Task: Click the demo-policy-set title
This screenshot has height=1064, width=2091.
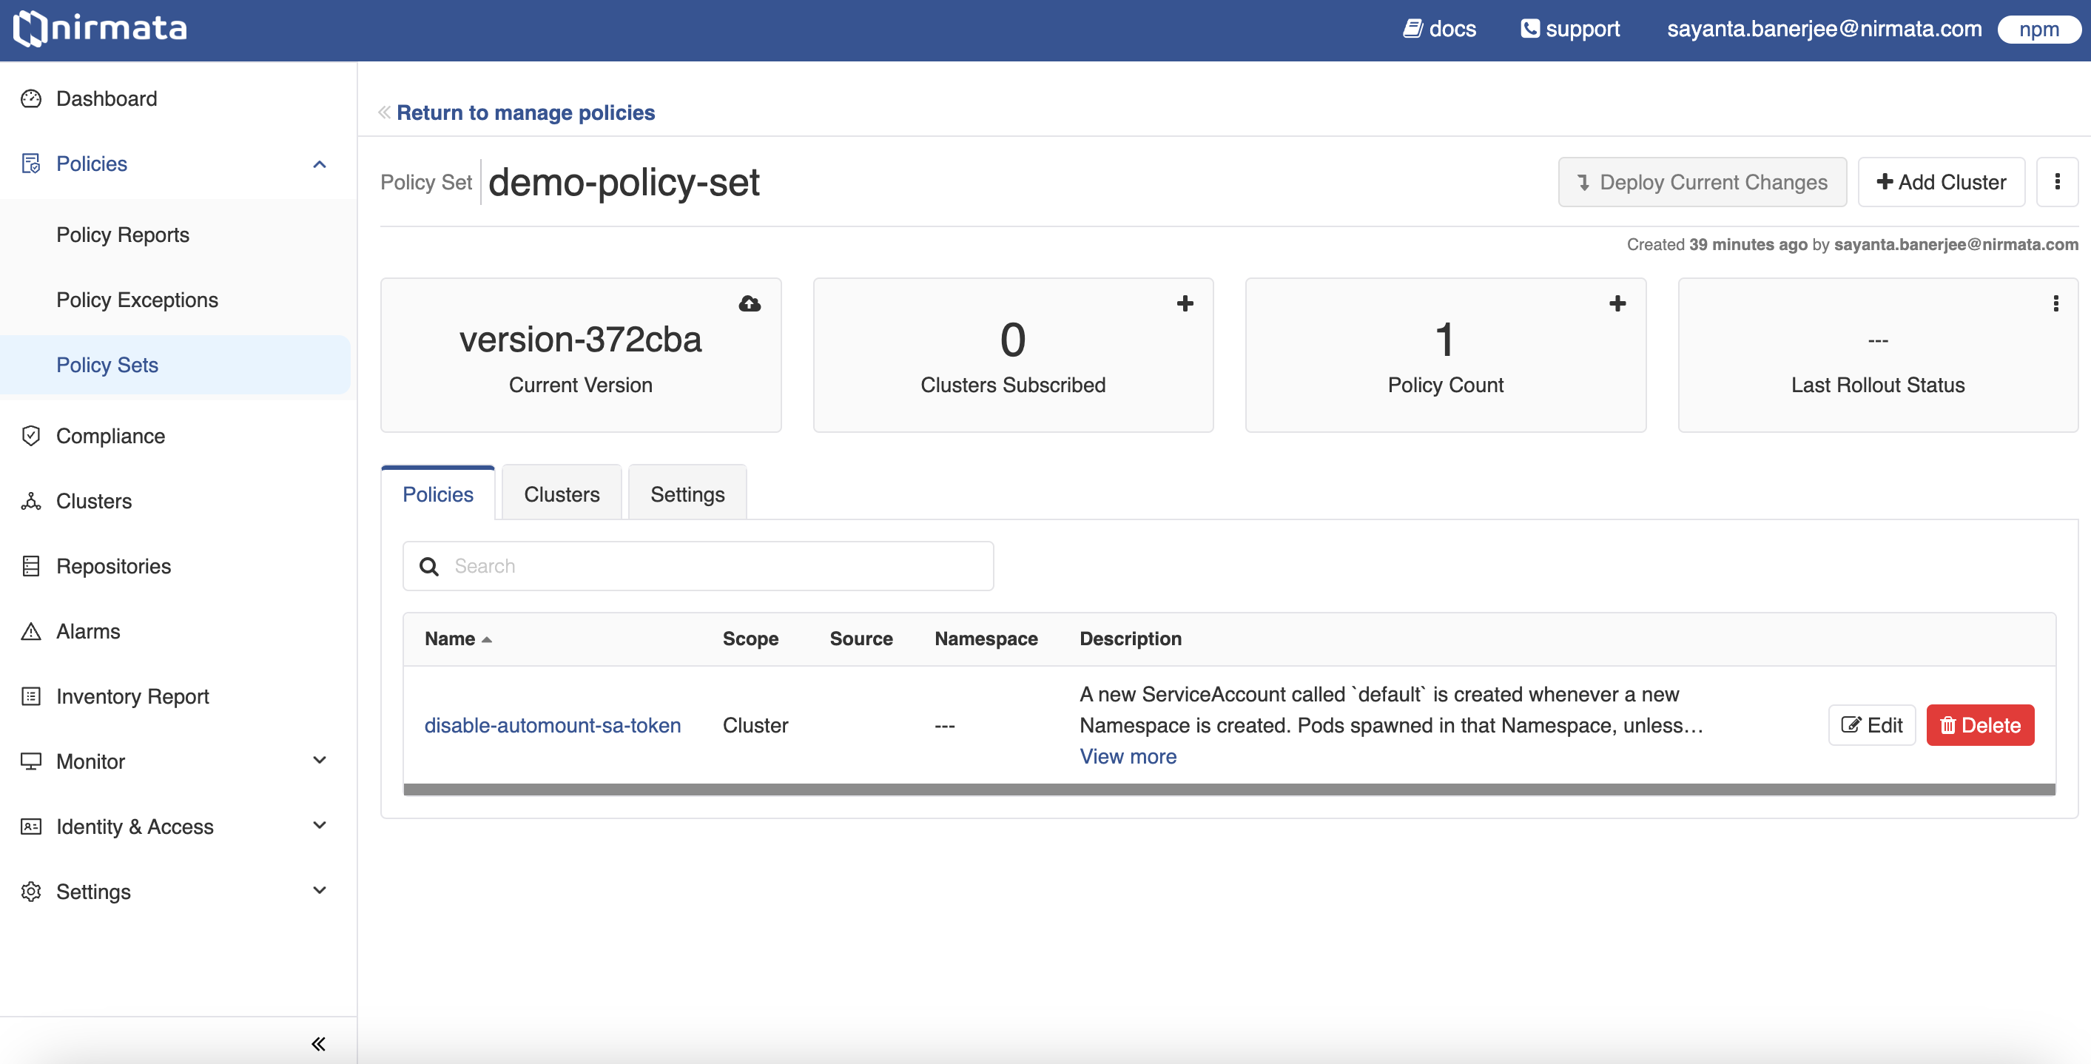Action: coord(624,182)
